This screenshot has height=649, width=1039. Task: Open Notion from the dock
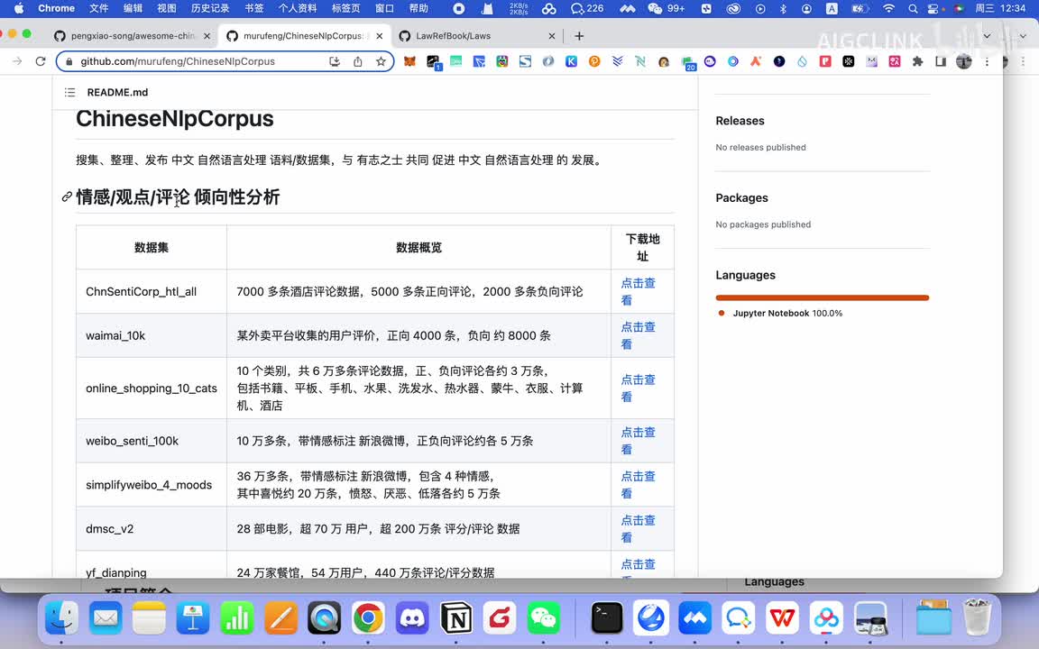pos(456,618)
